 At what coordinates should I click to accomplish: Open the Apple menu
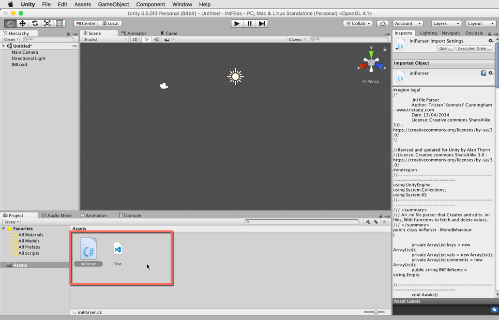click(11, 4)
